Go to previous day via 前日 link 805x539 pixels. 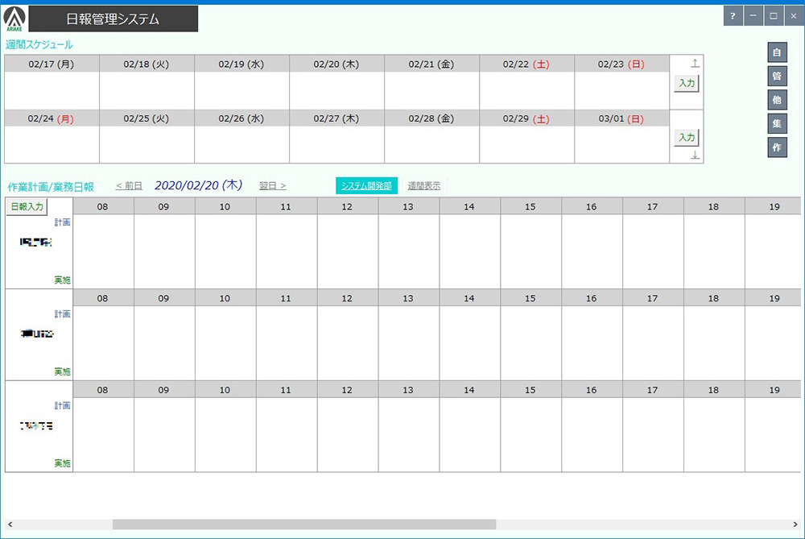(x=129, y=186)
